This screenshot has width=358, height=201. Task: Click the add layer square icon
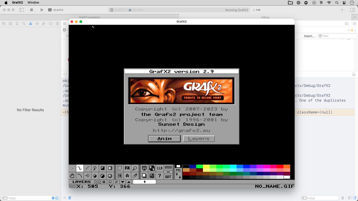point(110,182)
